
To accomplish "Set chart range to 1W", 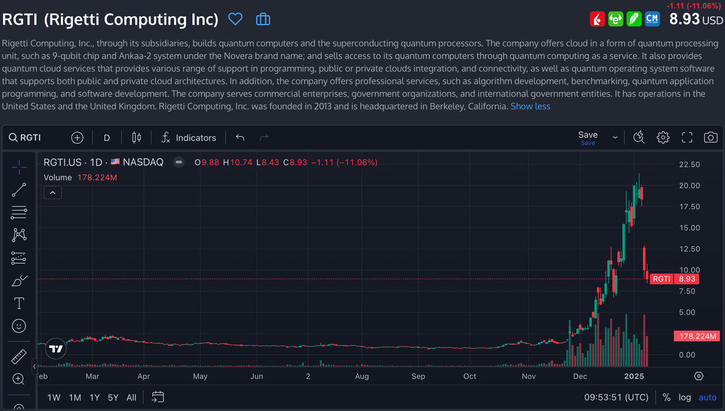I will [54, 398].
